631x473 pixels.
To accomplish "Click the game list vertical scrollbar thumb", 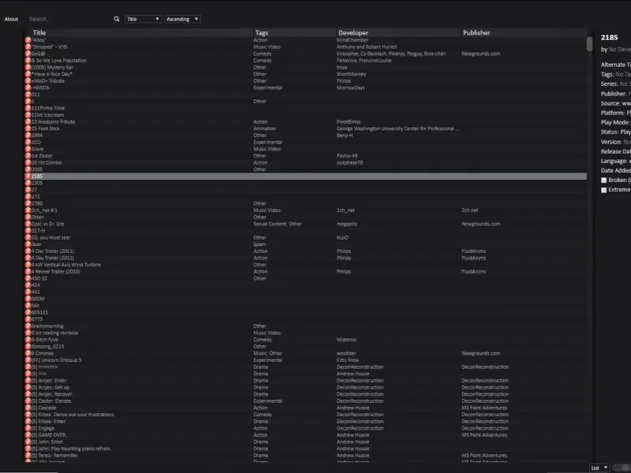I will tap(589, 44).
